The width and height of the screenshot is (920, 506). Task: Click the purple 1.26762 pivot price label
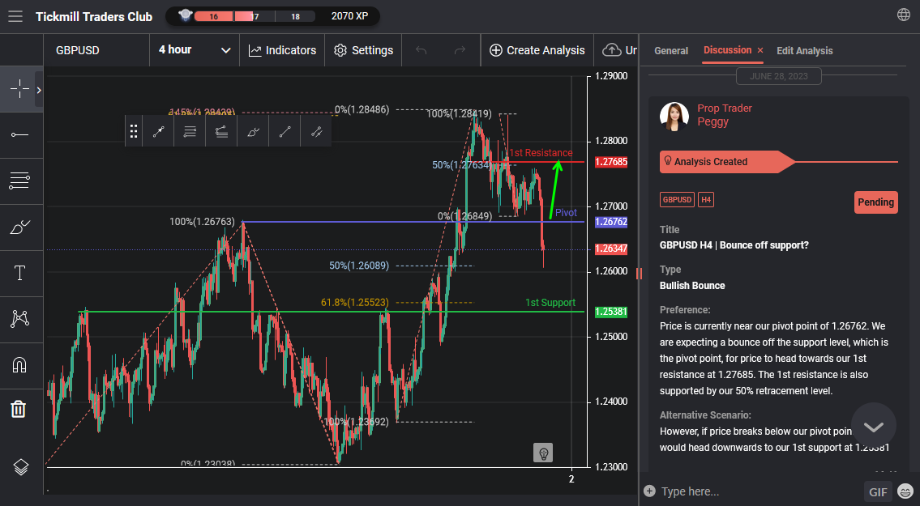611,222
